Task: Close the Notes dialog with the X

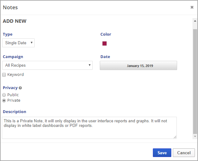Action: [192, 7]
